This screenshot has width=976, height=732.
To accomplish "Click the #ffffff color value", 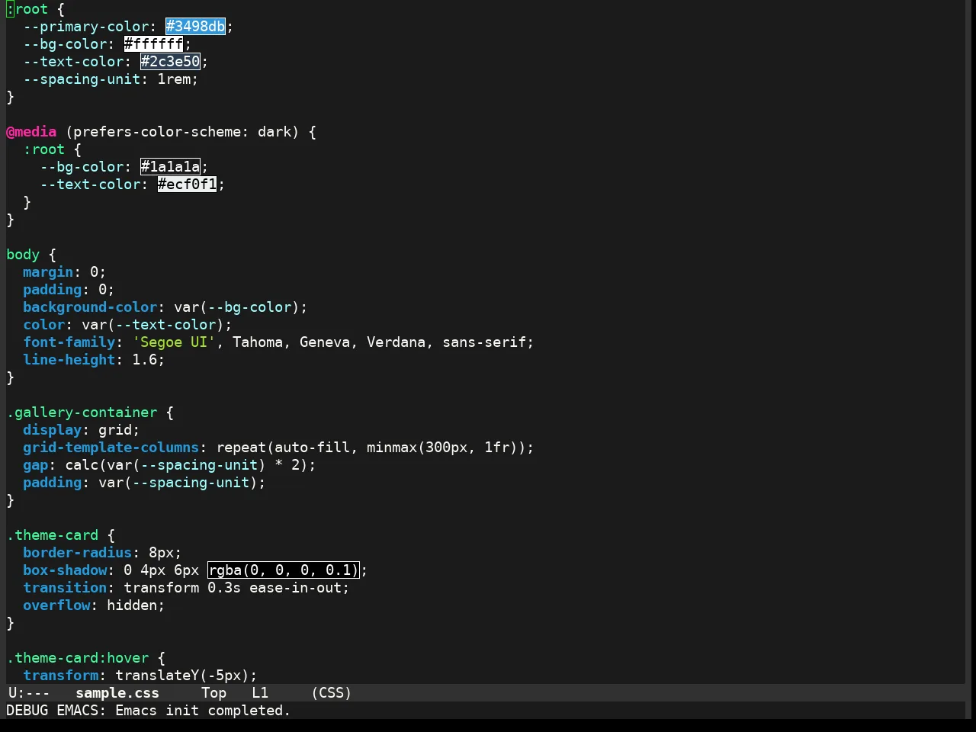I will pyautogui.click(x=154, y=44).
